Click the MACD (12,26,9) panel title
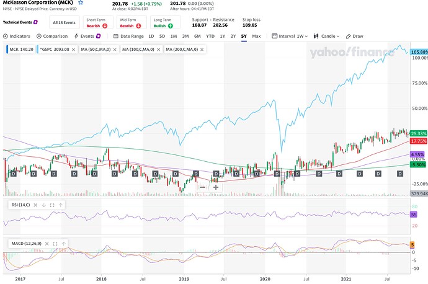This screenshot has width=428, height=284. click(x=27, y=244)
